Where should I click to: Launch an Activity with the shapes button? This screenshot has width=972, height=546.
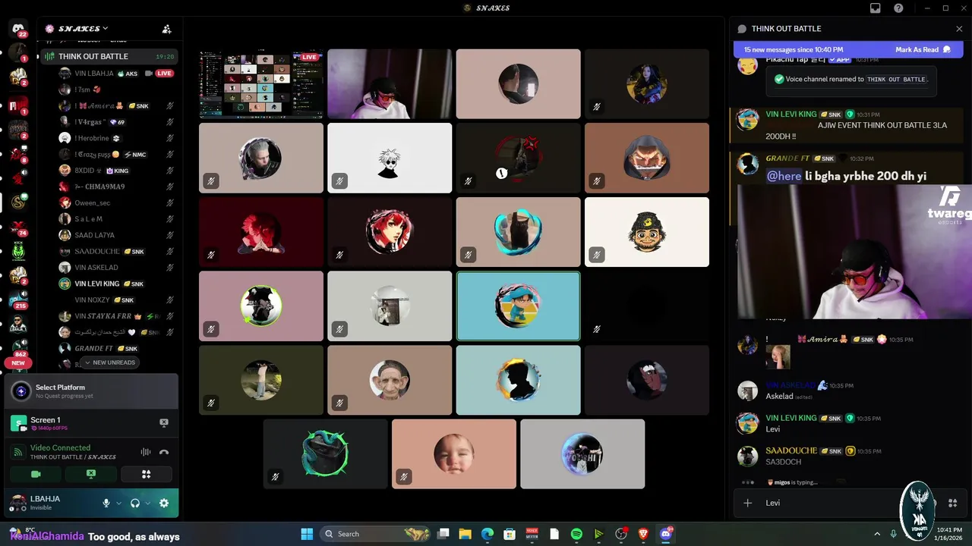pyautogui.click(x=146, y=474)
